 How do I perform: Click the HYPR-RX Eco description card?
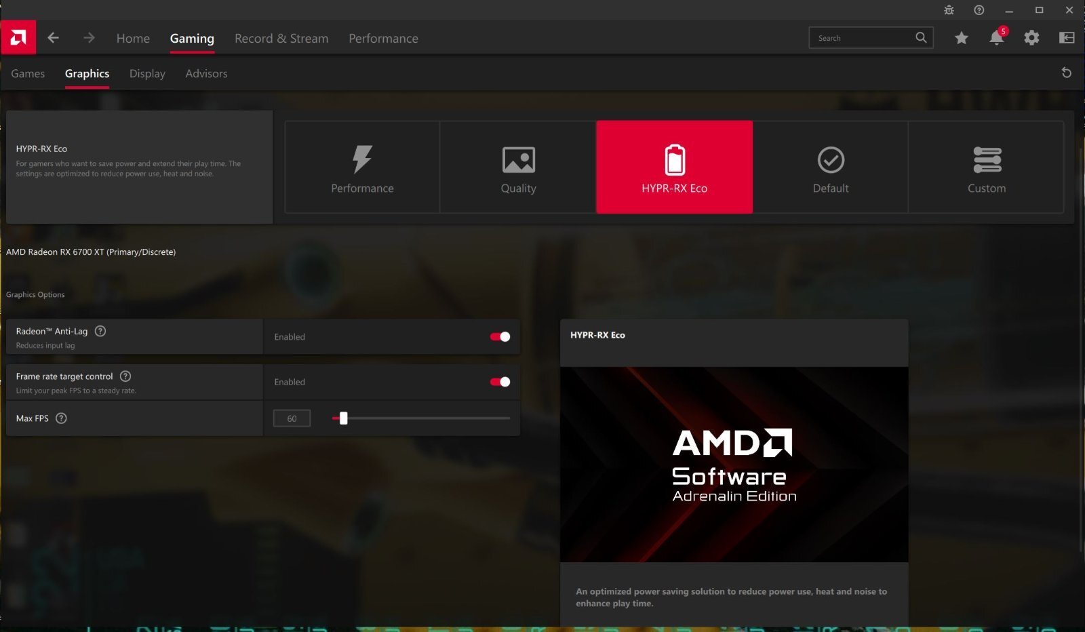click(x=139, y=167)
